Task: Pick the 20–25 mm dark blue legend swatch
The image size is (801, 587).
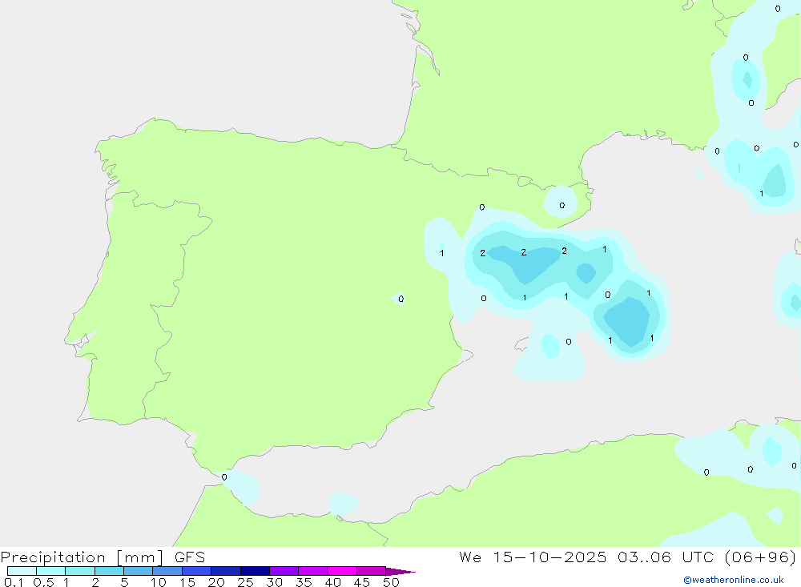Action: 225,571
